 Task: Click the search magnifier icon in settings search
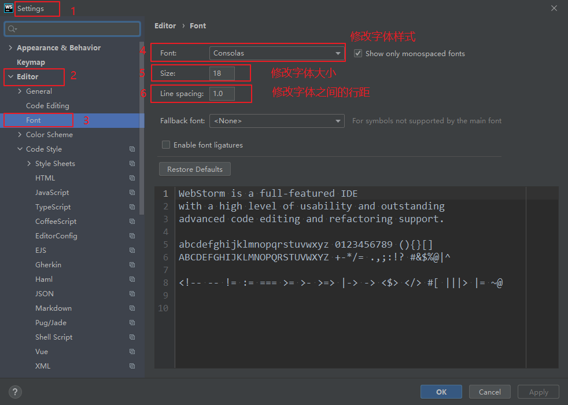pyautogui.click(x=12, y=28)
